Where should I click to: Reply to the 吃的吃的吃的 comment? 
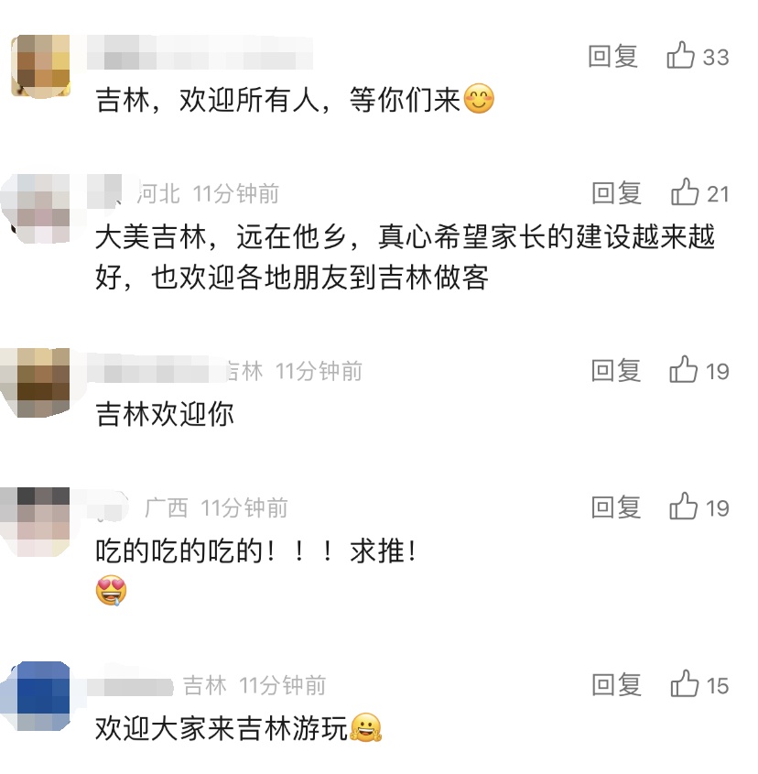(616, 507)
